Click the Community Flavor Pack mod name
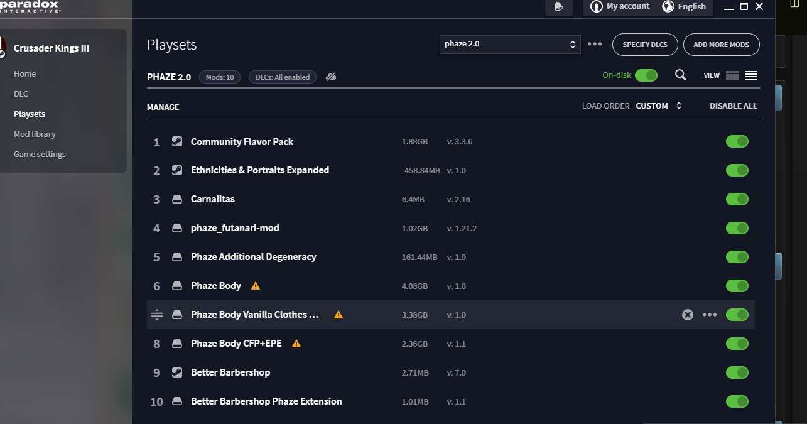 [242, 141]
